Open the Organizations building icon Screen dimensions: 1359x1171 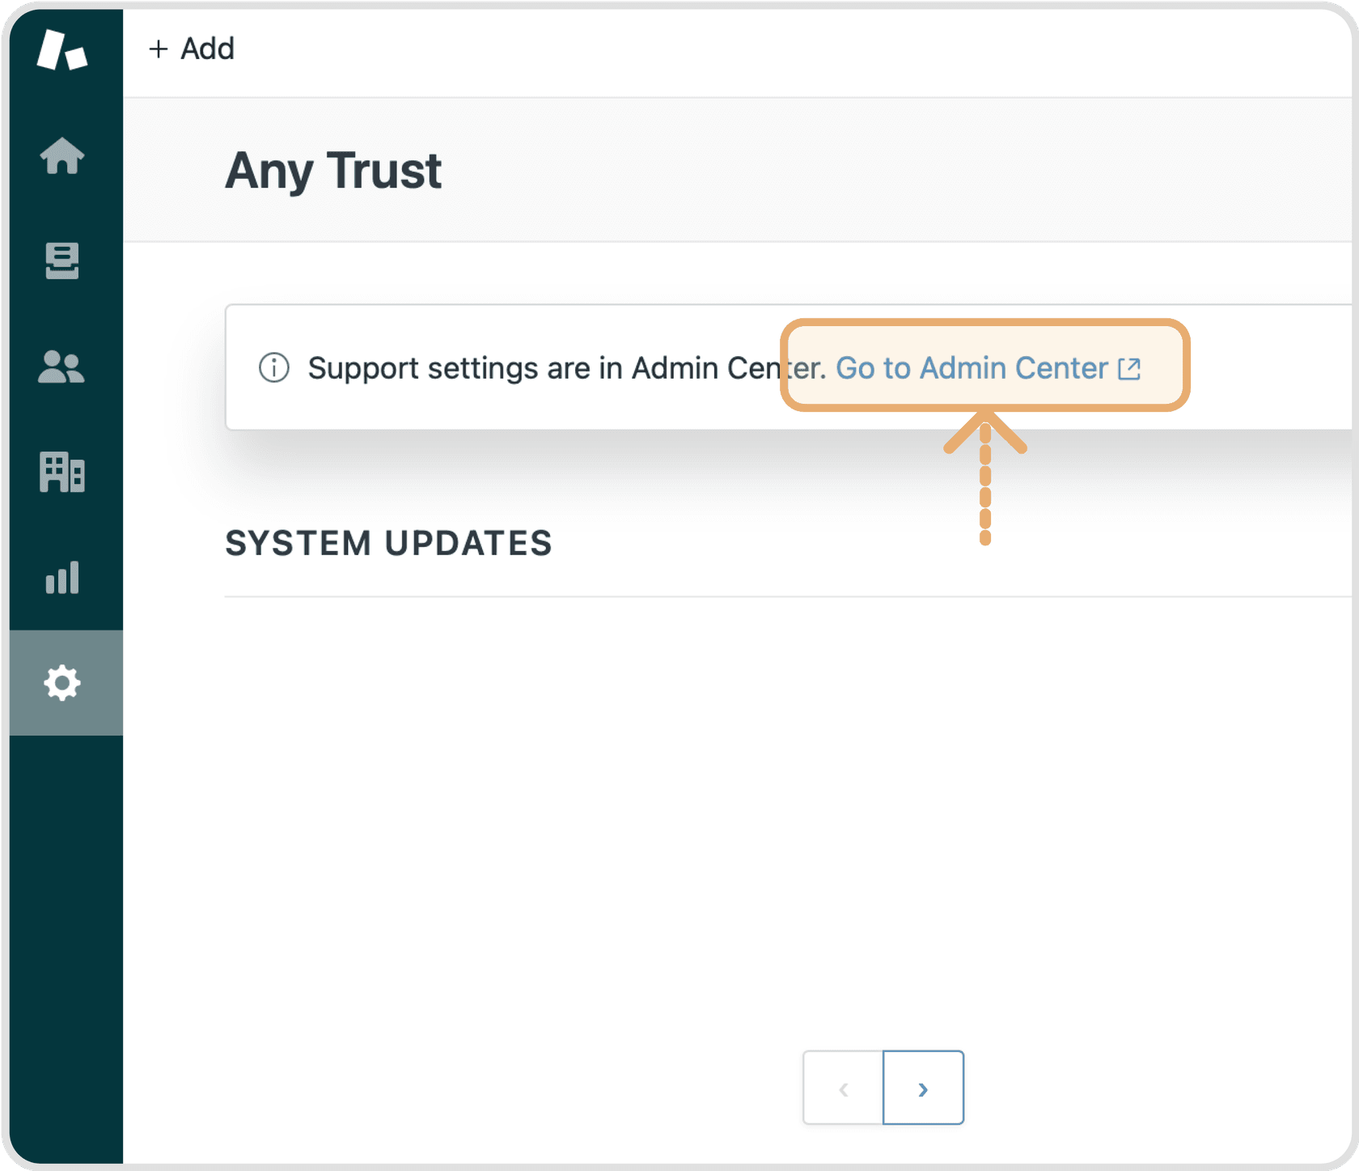[62, 472]
